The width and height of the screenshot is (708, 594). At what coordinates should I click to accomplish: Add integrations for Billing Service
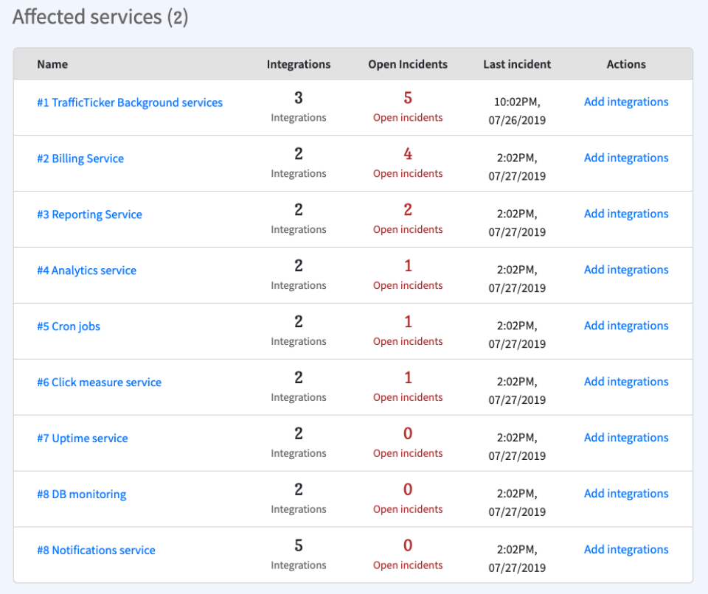(626, 158)
